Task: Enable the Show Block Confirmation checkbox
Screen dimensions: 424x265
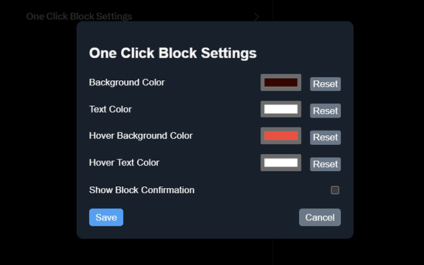Action: (335, 190)
